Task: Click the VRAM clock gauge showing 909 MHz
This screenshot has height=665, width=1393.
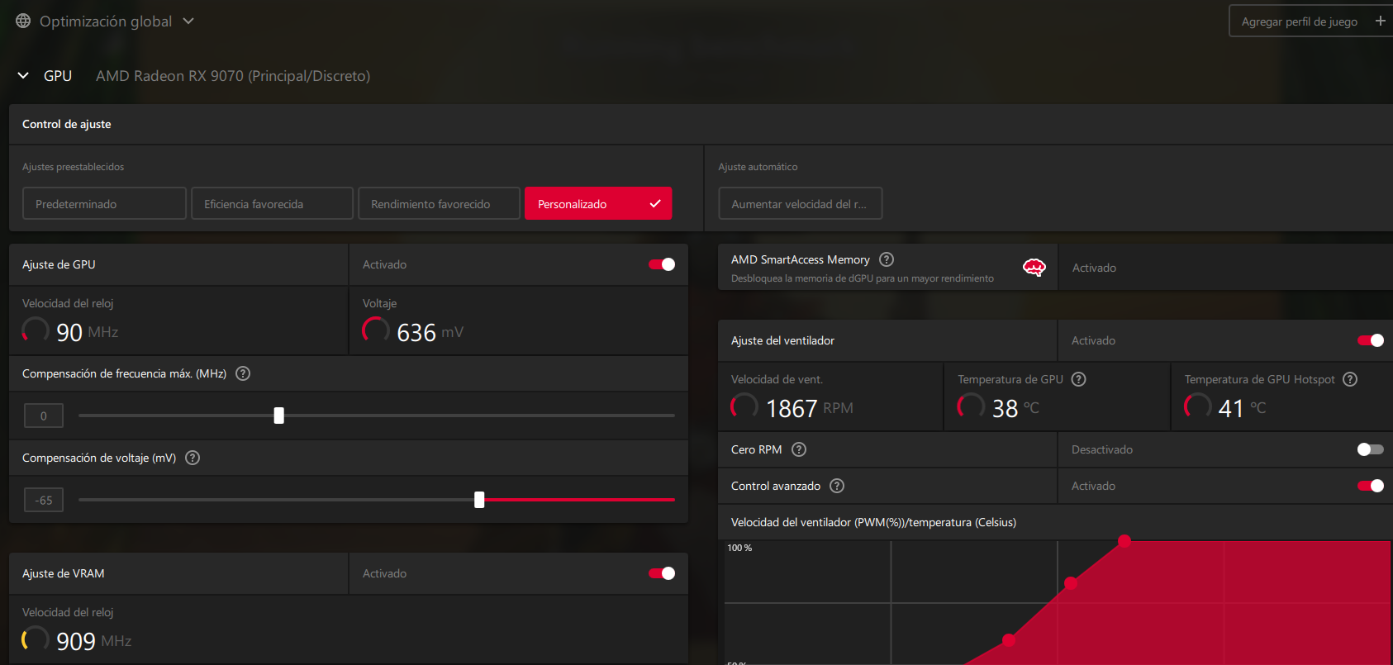Action: coord(36,639)
